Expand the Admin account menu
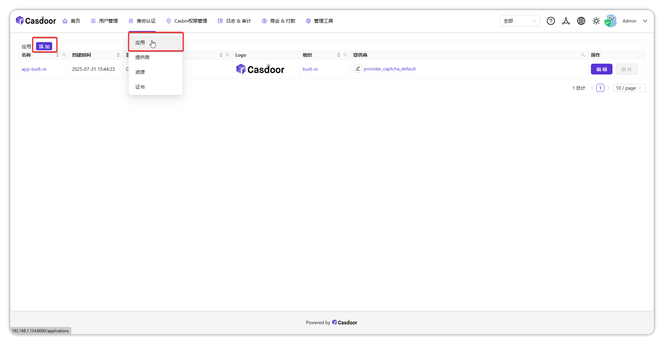 634,21
